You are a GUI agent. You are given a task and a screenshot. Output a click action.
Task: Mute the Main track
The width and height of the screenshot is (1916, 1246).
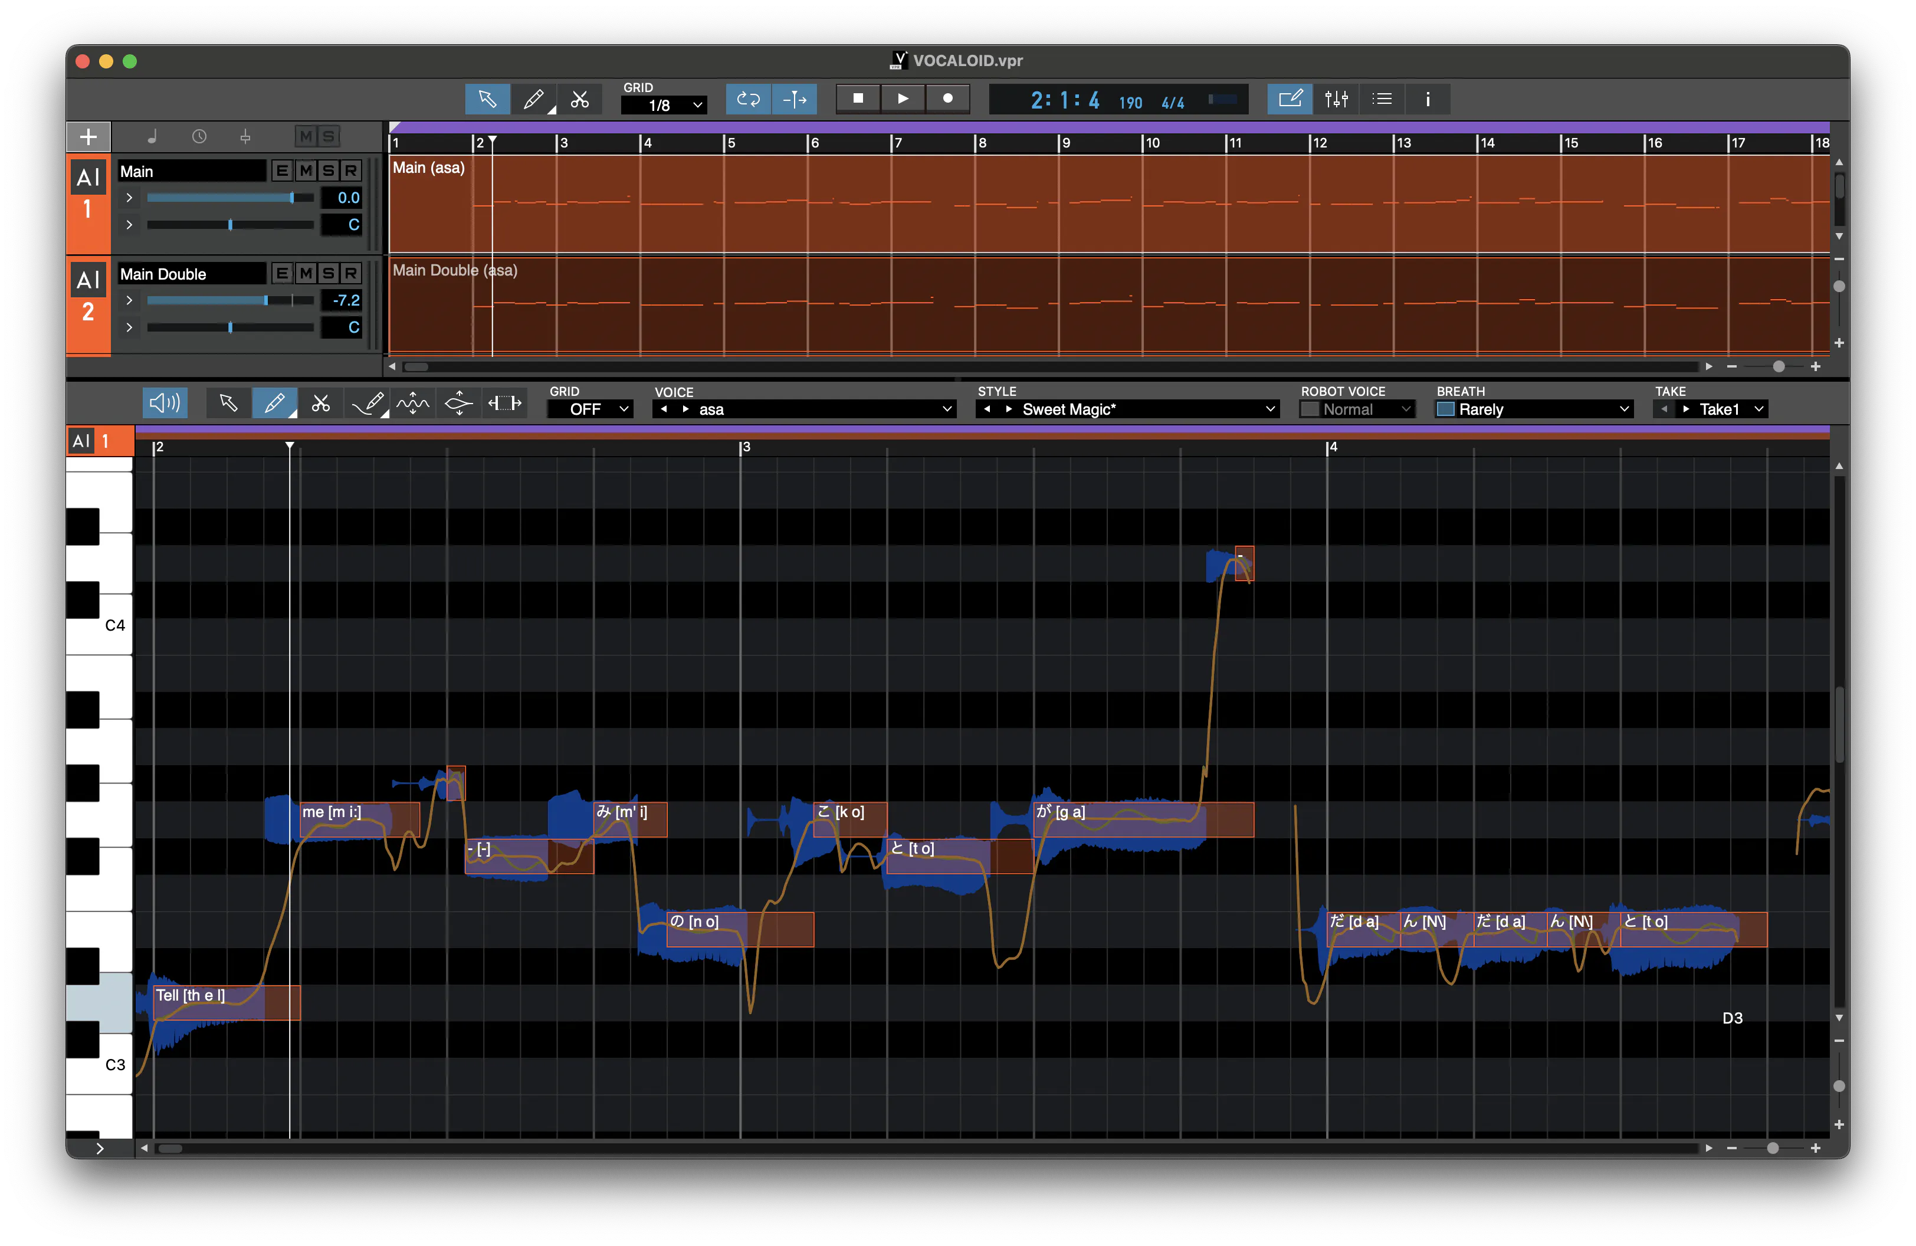(x=305, y=170)
